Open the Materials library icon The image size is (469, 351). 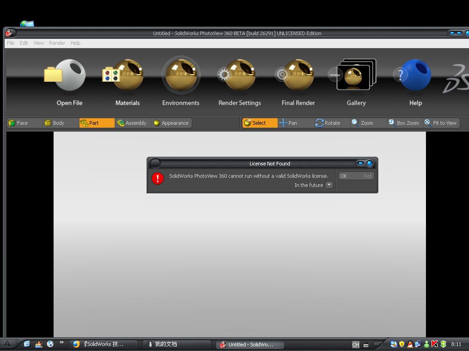pyautogui.click(x=123, y=75)
